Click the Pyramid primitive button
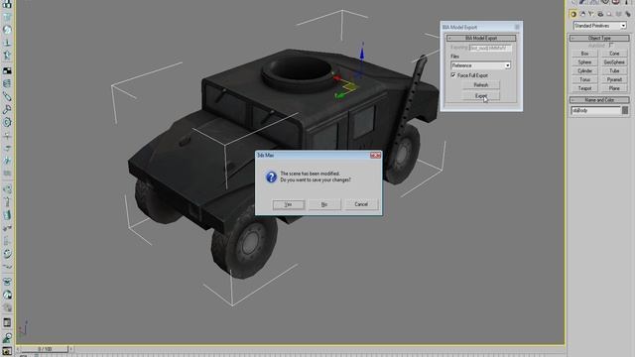635x357 pixels. (x=614, y=79)
